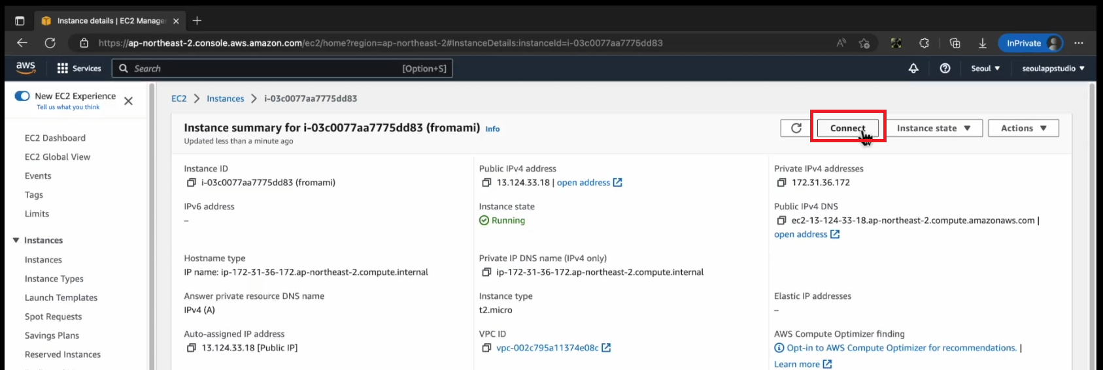This screenshot has height=370, width=1103.
Task: Copy the VPC ID
Action: pos(486,348)
